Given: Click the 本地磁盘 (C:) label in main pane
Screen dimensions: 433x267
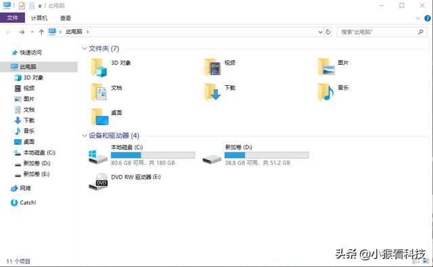Looking at the screenshot, I should (x=127, y=147).
